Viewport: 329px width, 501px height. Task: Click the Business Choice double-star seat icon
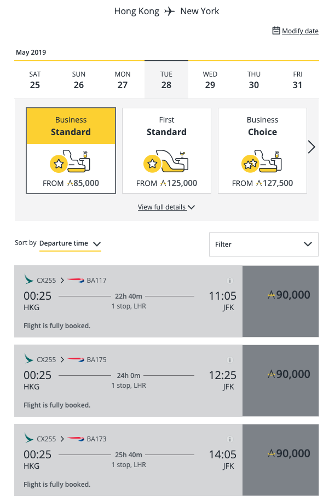click(x=262, y=161)
